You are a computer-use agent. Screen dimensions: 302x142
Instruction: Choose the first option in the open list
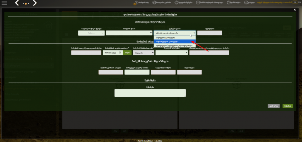point(175,38)
